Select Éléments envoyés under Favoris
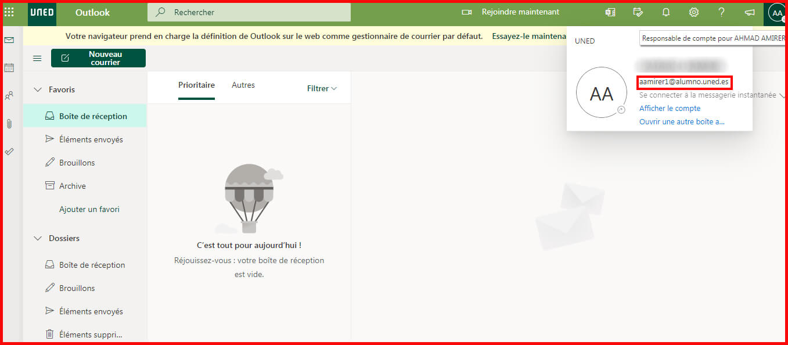 [x=85, y=139]
